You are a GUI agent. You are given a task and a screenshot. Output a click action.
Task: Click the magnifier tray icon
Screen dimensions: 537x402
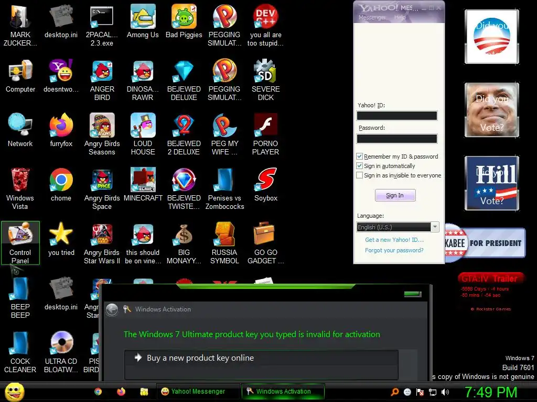click(x=395, y=392)
